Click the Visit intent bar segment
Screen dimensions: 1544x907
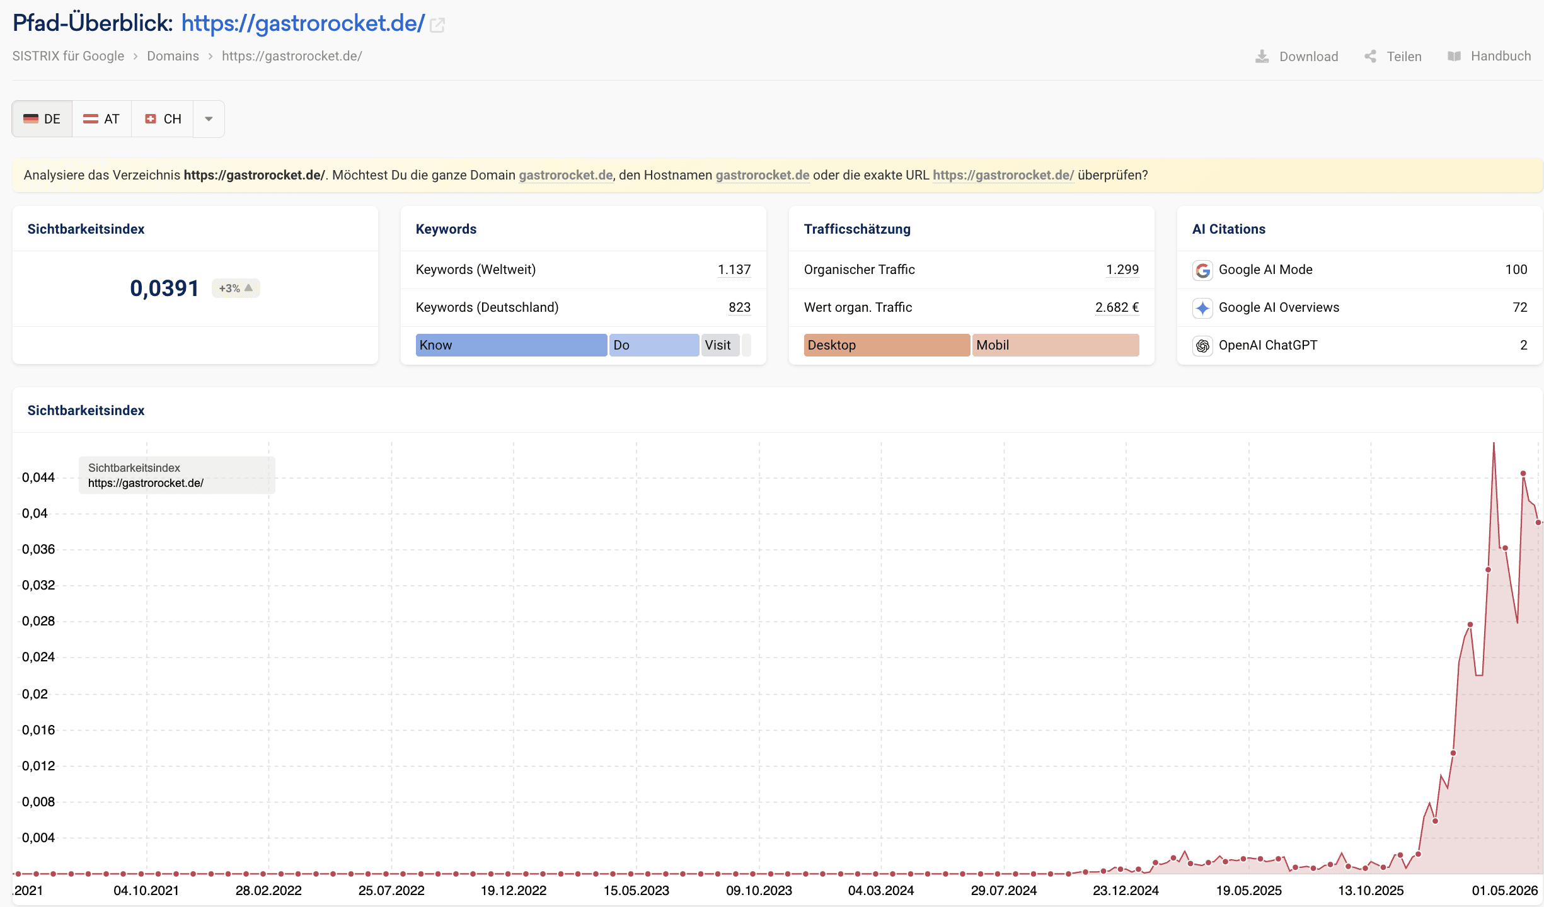click(720, 345)
